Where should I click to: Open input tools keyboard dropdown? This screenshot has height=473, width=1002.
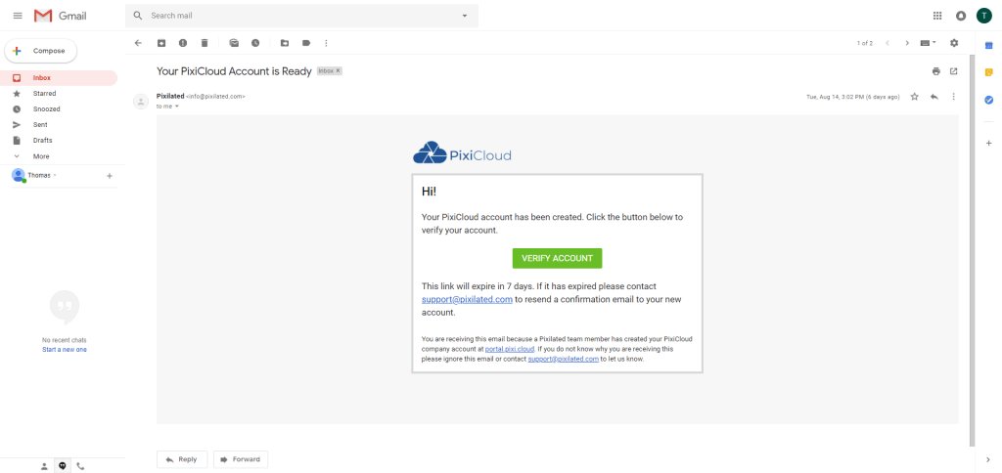click(928, 43)
